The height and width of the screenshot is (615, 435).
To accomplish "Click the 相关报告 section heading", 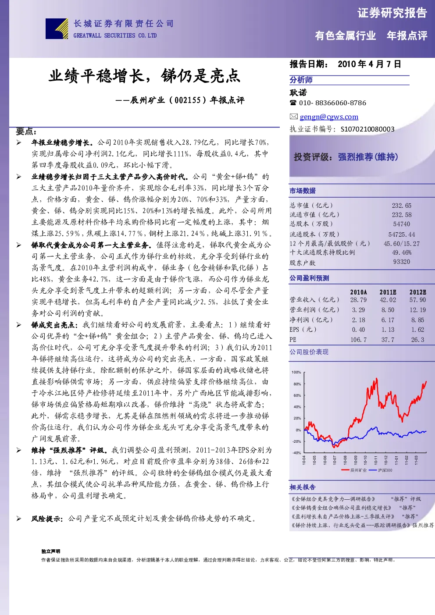I will point(303,487).
